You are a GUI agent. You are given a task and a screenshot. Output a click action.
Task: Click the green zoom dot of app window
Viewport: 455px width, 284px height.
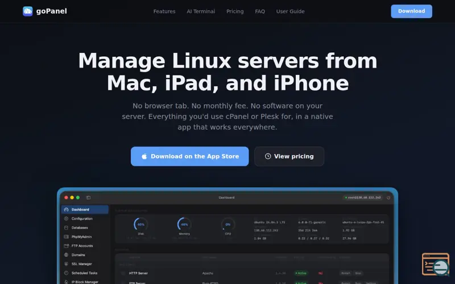78,198
